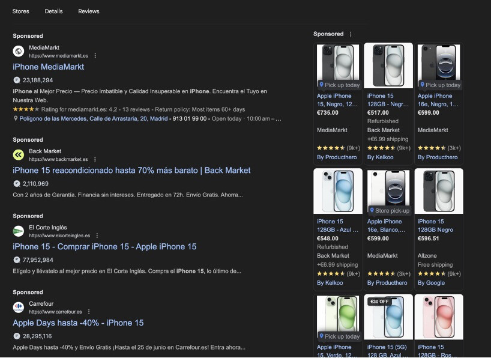Click the El Corte Inglés logo icon
This screenshot has width=491, height=358.
[19, 231]
